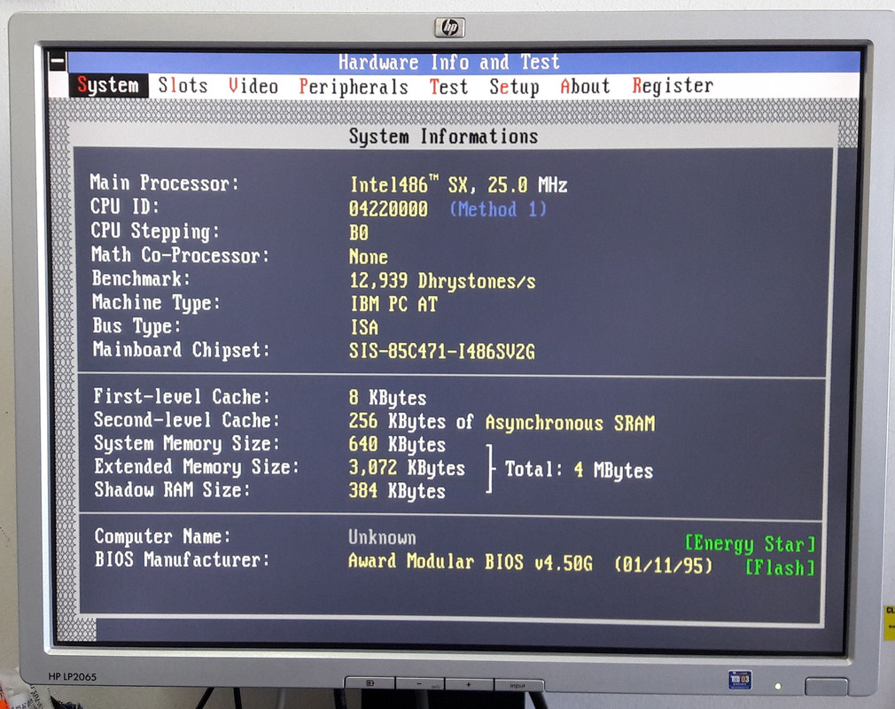Screen dimensions: 895x709
Task: Click the Bus Type value 'ISA'
Action: tap(364, 327)
